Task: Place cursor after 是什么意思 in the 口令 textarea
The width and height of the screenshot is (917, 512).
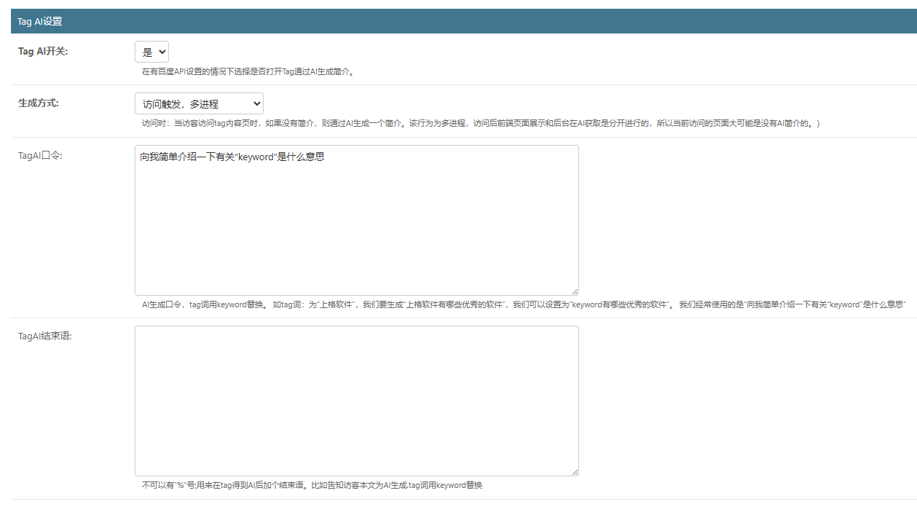Action: pos(325,157)
